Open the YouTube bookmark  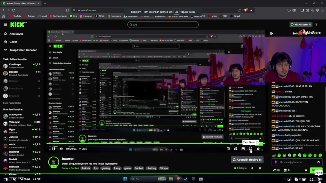(x=16, y=16)
